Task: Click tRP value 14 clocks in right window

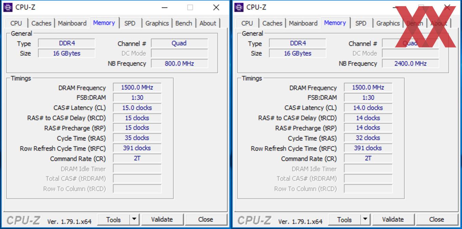Action: pos(368,128)
